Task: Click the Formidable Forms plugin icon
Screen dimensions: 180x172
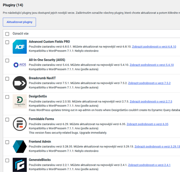Action: pos(20,124)
